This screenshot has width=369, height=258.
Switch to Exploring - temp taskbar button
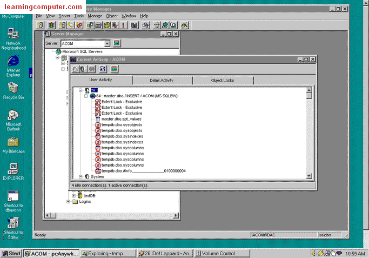pos(109,253)
